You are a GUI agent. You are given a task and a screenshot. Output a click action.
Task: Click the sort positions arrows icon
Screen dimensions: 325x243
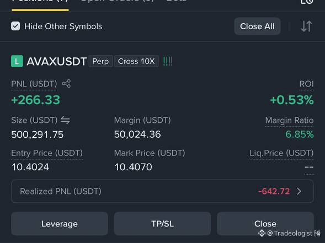tap(307, 26)
